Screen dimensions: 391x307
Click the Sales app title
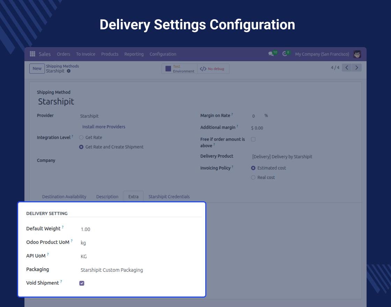coord(45,54)
